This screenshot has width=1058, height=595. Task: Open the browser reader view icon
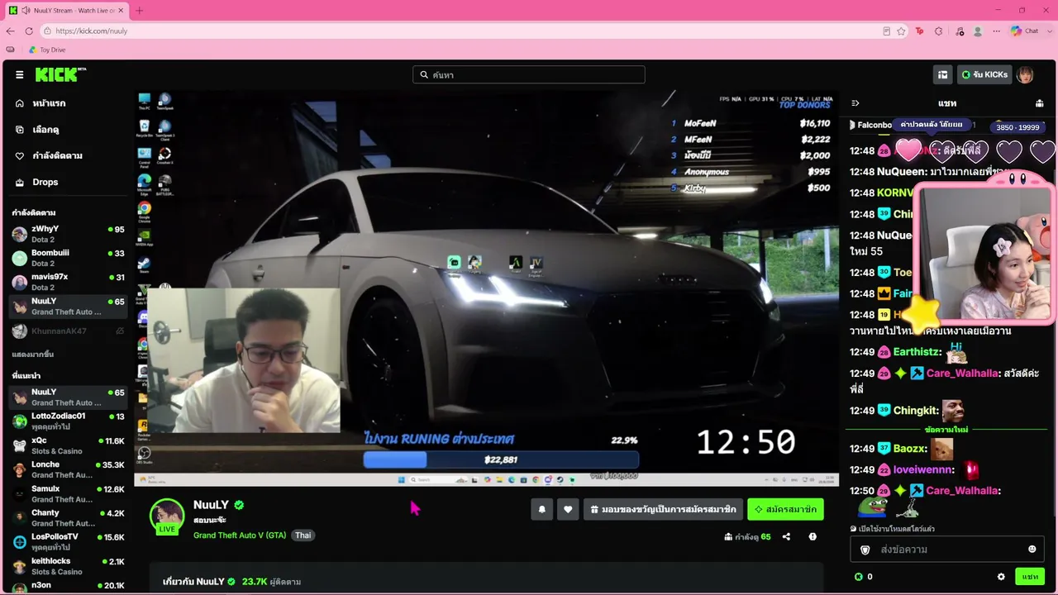[886, 31]
